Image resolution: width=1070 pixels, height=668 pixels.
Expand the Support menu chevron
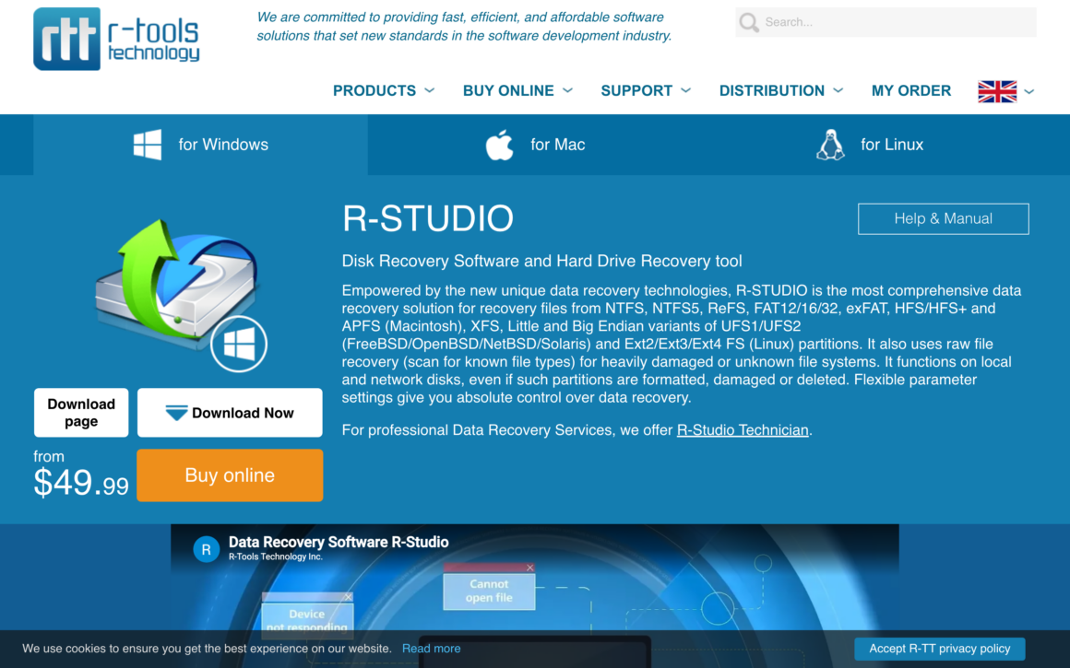[x=685, y=90]
